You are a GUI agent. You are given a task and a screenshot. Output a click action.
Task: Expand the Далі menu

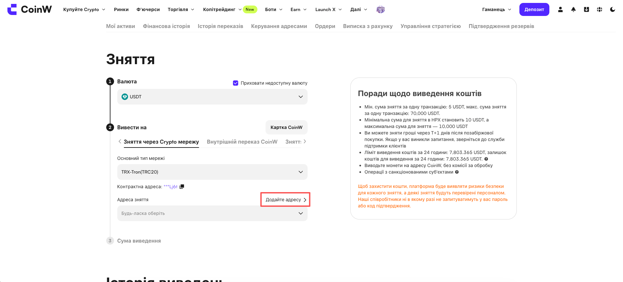[359, 9]
